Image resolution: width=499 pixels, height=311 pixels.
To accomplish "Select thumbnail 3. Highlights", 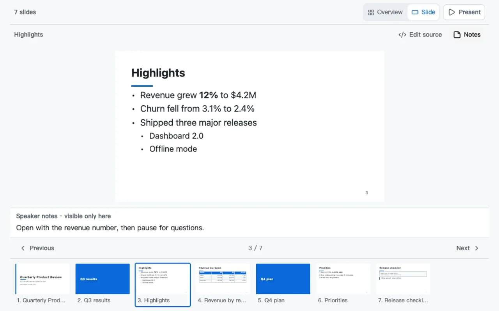I will (x=163, y=285).
